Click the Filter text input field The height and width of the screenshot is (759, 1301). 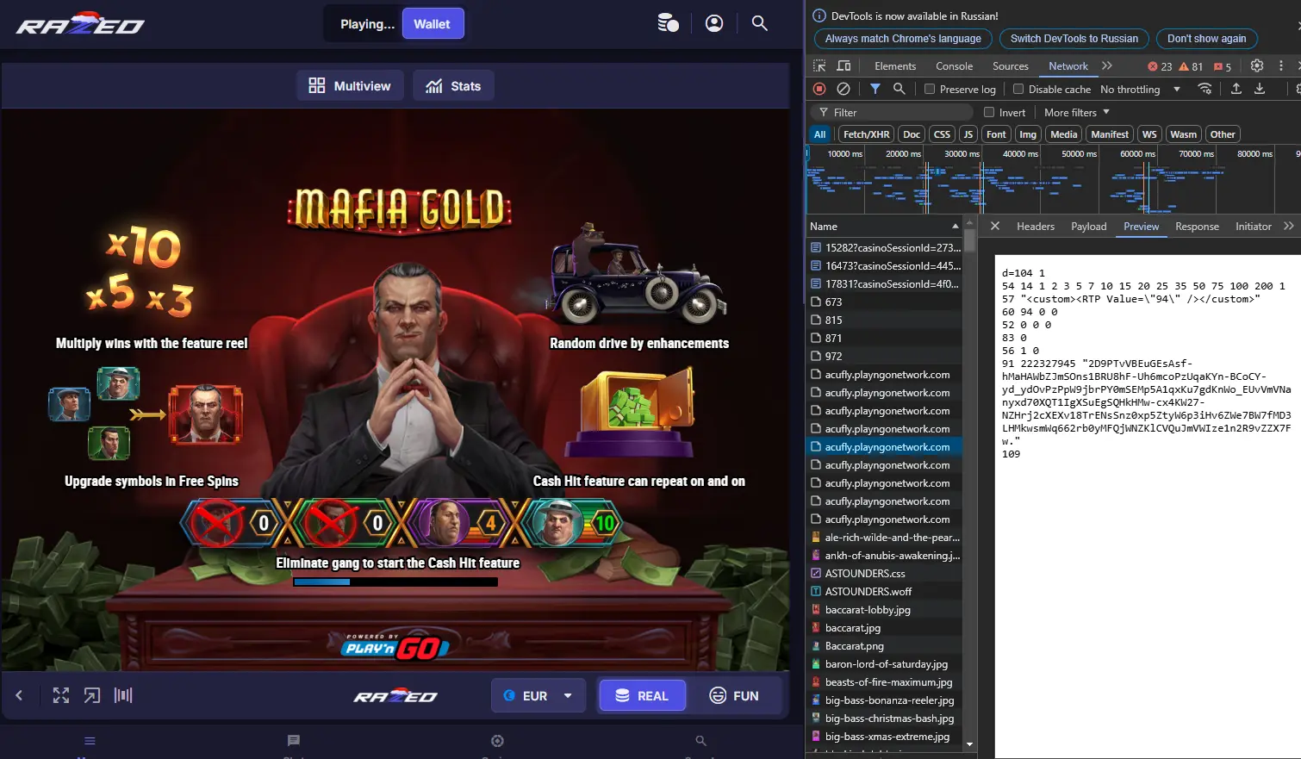pos(893,112)
